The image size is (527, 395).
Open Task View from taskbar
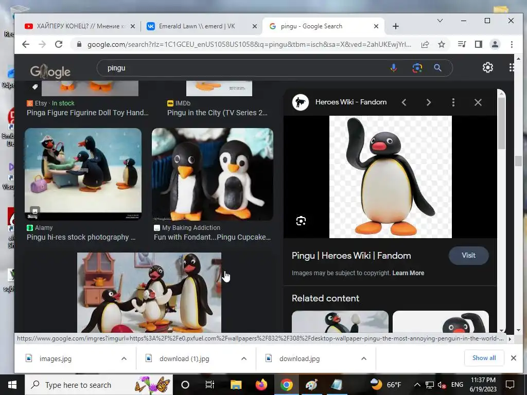210,385
